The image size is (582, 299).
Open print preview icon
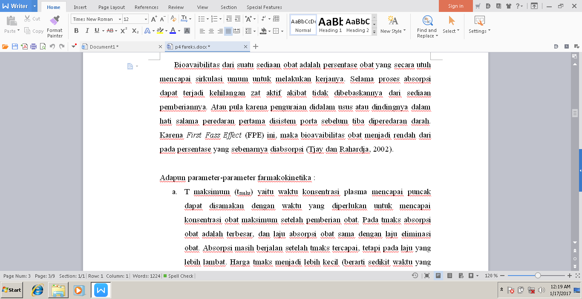tap(43, 47)
